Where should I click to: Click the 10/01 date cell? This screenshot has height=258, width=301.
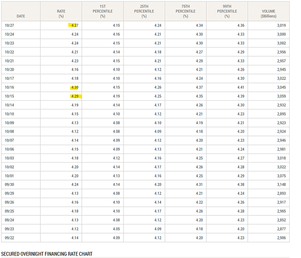tap(9, 176)
